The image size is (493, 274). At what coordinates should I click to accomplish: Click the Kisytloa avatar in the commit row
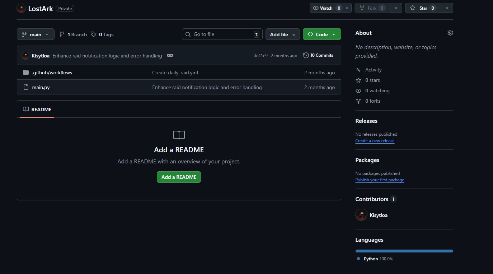(x=25, y=56)
